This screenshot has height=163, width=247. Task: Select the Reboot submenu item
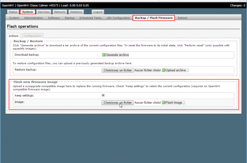coord(182,18)
